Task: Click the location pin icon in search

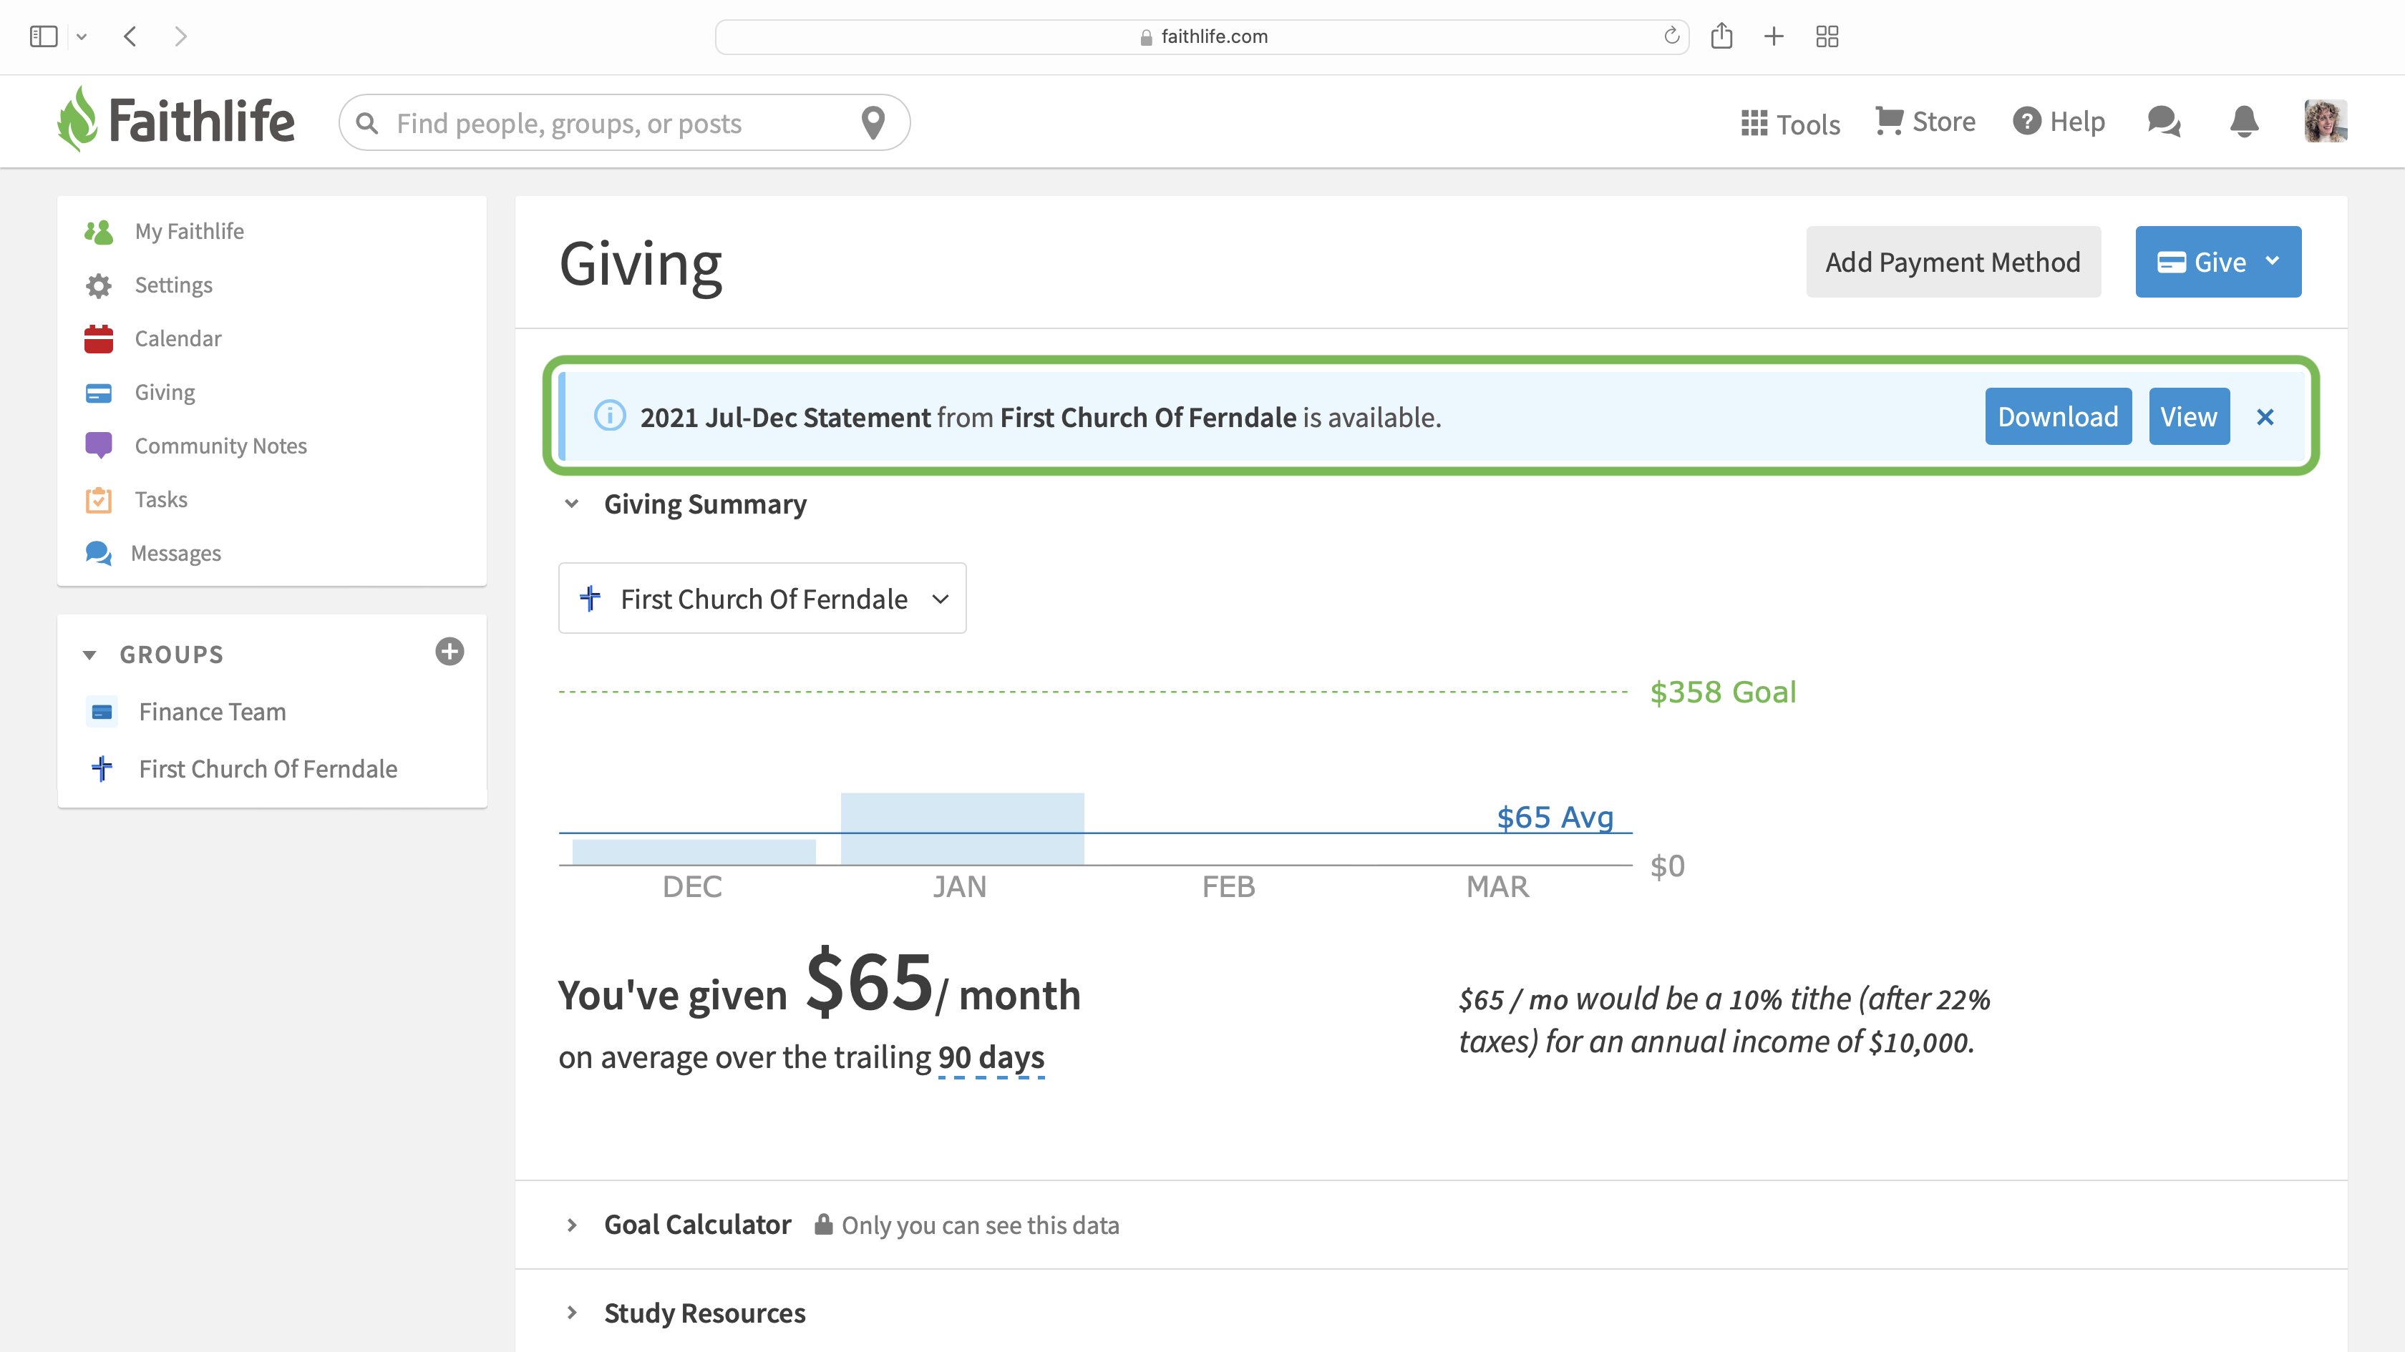Action: [873, 122]
